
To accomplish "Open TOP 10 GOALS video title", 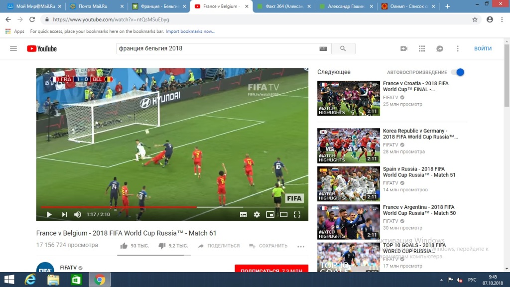I will (x=414, y=248).
